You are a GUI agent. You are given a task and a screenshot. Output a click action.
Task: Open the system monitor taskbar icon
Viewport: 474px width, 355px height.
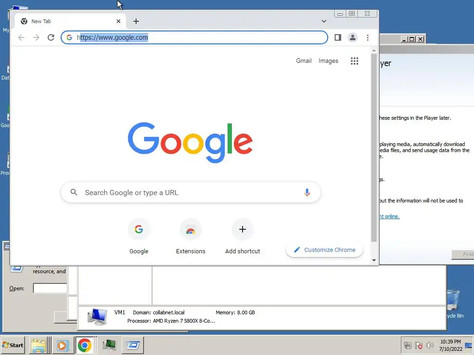click(x=109, y=345)
